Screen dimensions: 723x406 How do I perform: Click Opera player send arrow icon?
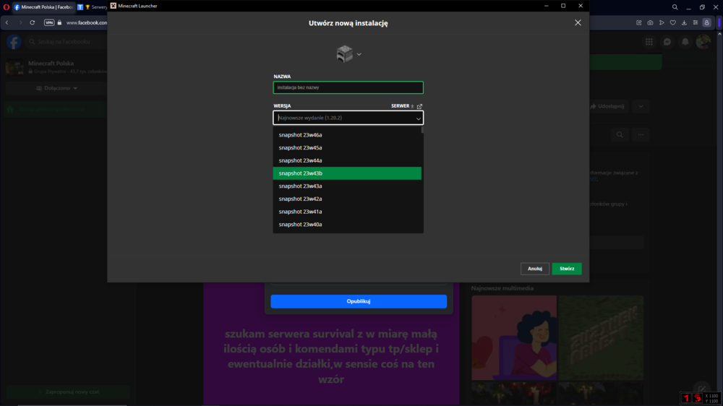coord(662,22)
